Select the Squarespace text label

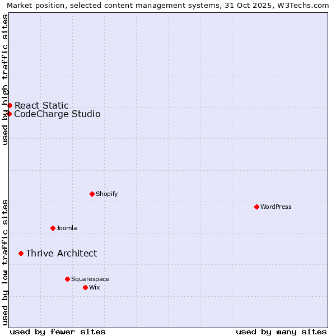pyautogui.click(x=90, y=279)
